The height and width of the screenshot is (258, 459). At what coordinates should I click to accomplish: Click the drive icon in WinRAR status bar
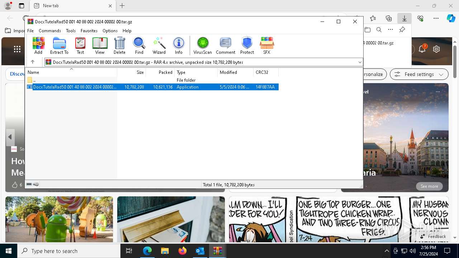click(29, 185)
